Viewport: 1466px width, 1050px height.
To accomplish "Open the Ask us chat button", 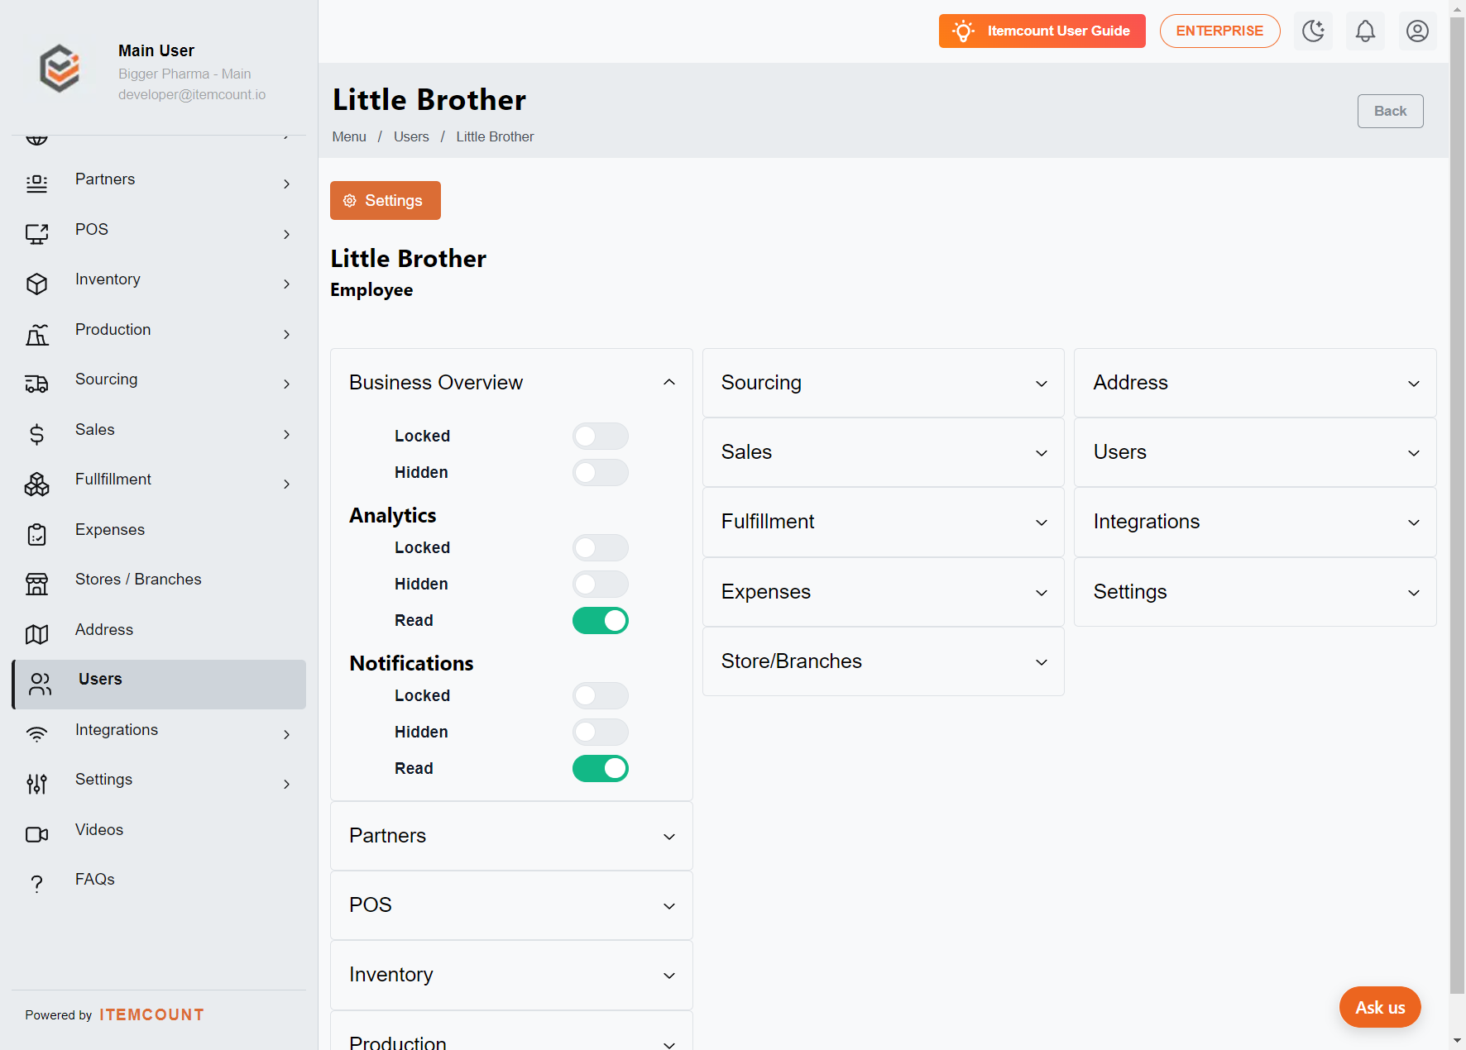I will click(1380, 1007).
